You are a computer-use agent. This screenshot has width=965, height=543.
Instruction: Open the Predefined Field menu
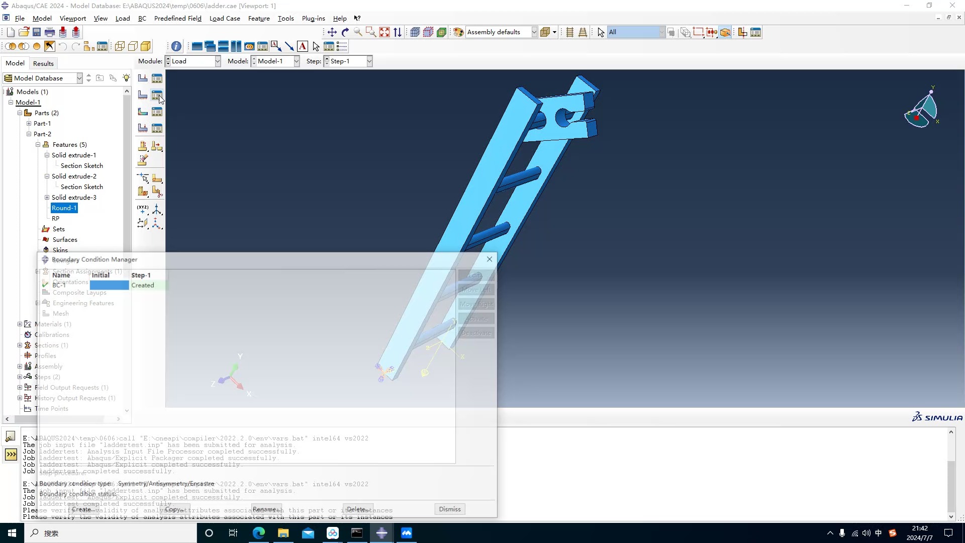pos(177,18)
